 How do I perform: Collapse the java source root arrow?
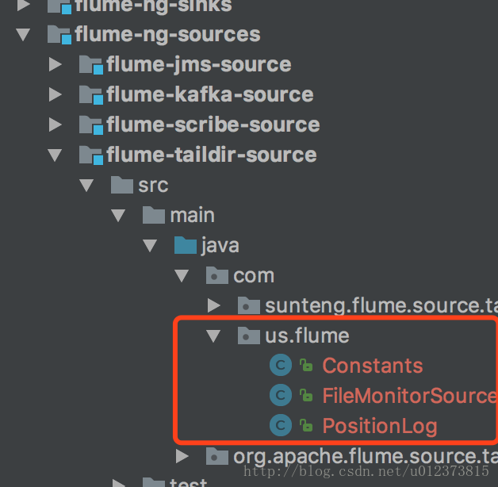point(150,246)
